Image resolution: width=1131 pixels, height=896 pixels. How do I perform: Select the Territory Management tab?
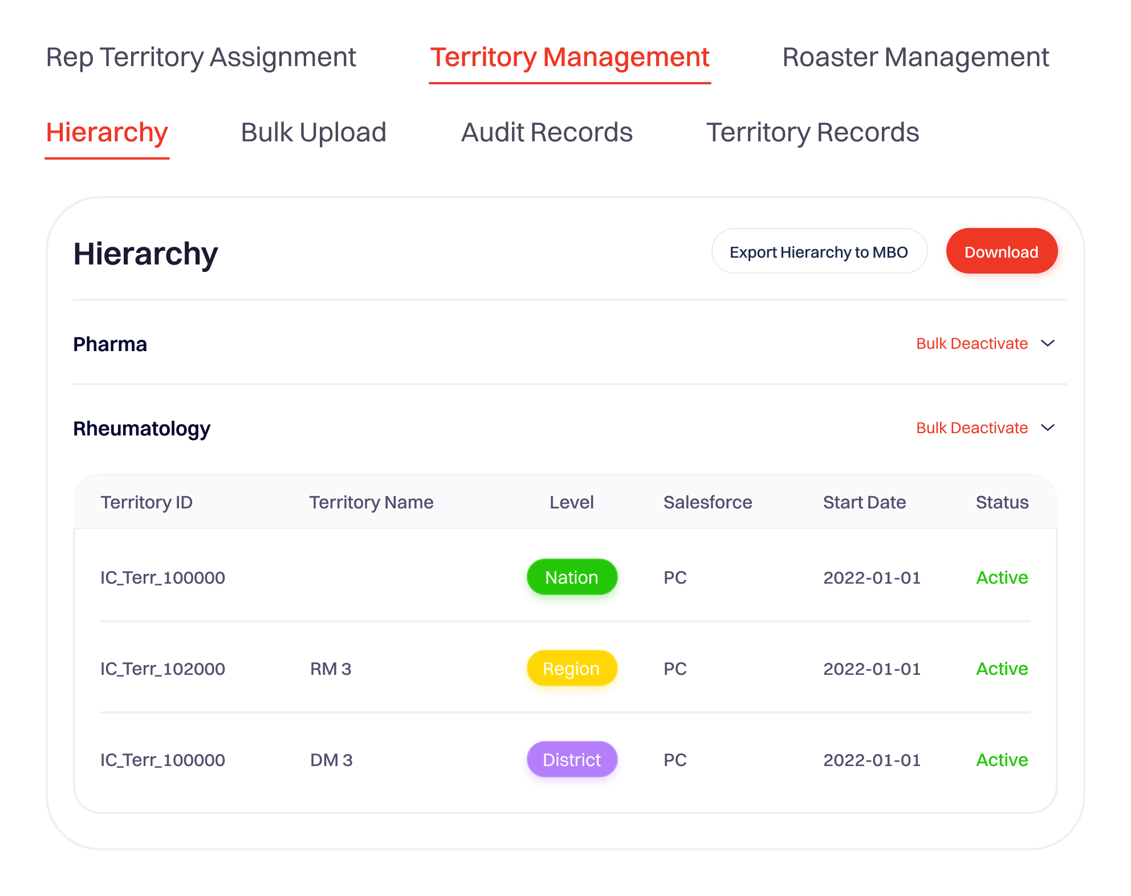pyautogui.click(x=569, y=58)
